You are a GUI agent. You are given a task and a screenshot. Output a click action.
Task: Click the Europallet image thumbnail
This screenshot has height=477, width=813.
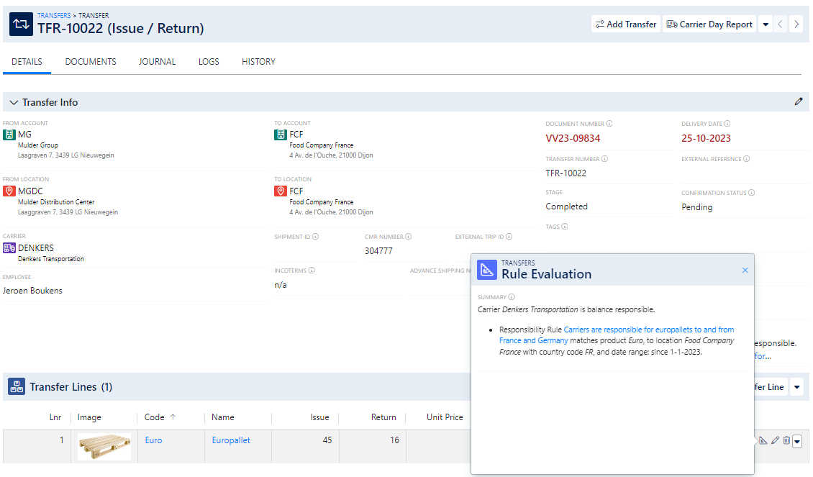[104, 446]
